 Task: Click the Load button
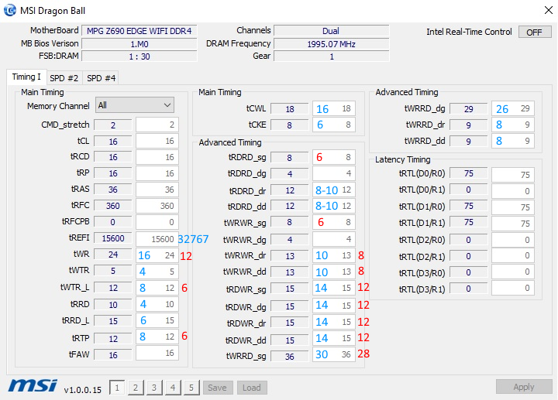point(252,388)
